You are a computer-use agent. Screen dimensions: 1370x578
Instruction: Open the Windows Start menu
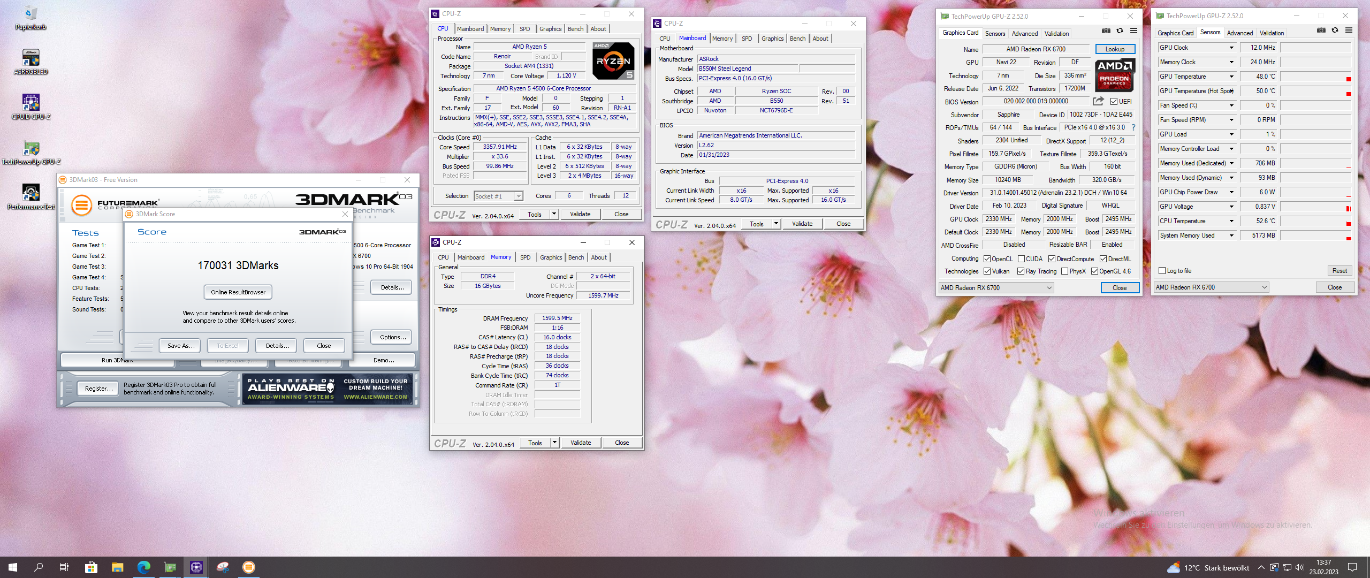tap(13, 567)
